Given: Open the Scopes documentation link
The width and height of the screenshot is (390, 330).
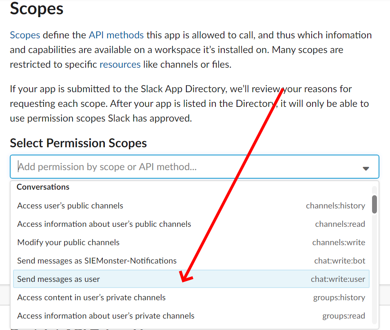Looking at the screenshot, I should pos(25,35).
